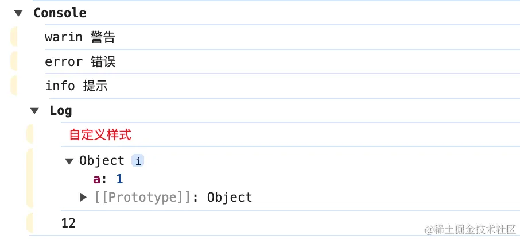Click the yellow marker beside info 提示
The image size is (520, 239).
point(14,86)
